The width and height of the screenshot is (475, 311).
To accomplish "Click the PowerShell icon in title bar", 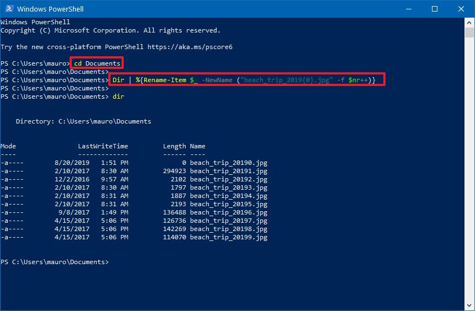I will [9, 8].
